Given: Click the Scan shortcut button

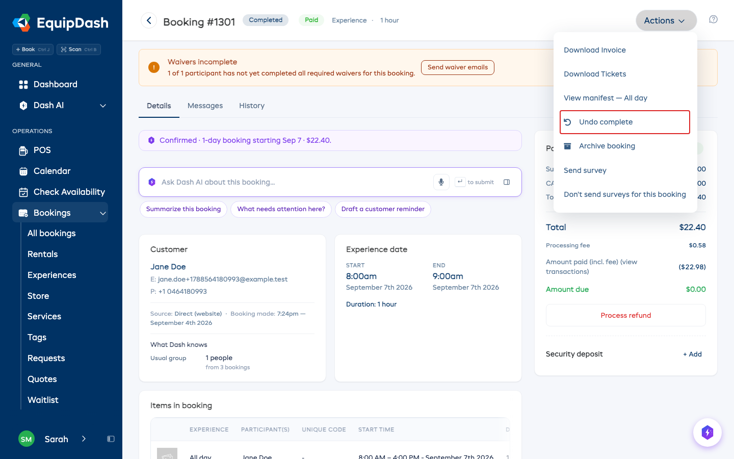Looking at the screenshot, I should click(x=78, y=49).
